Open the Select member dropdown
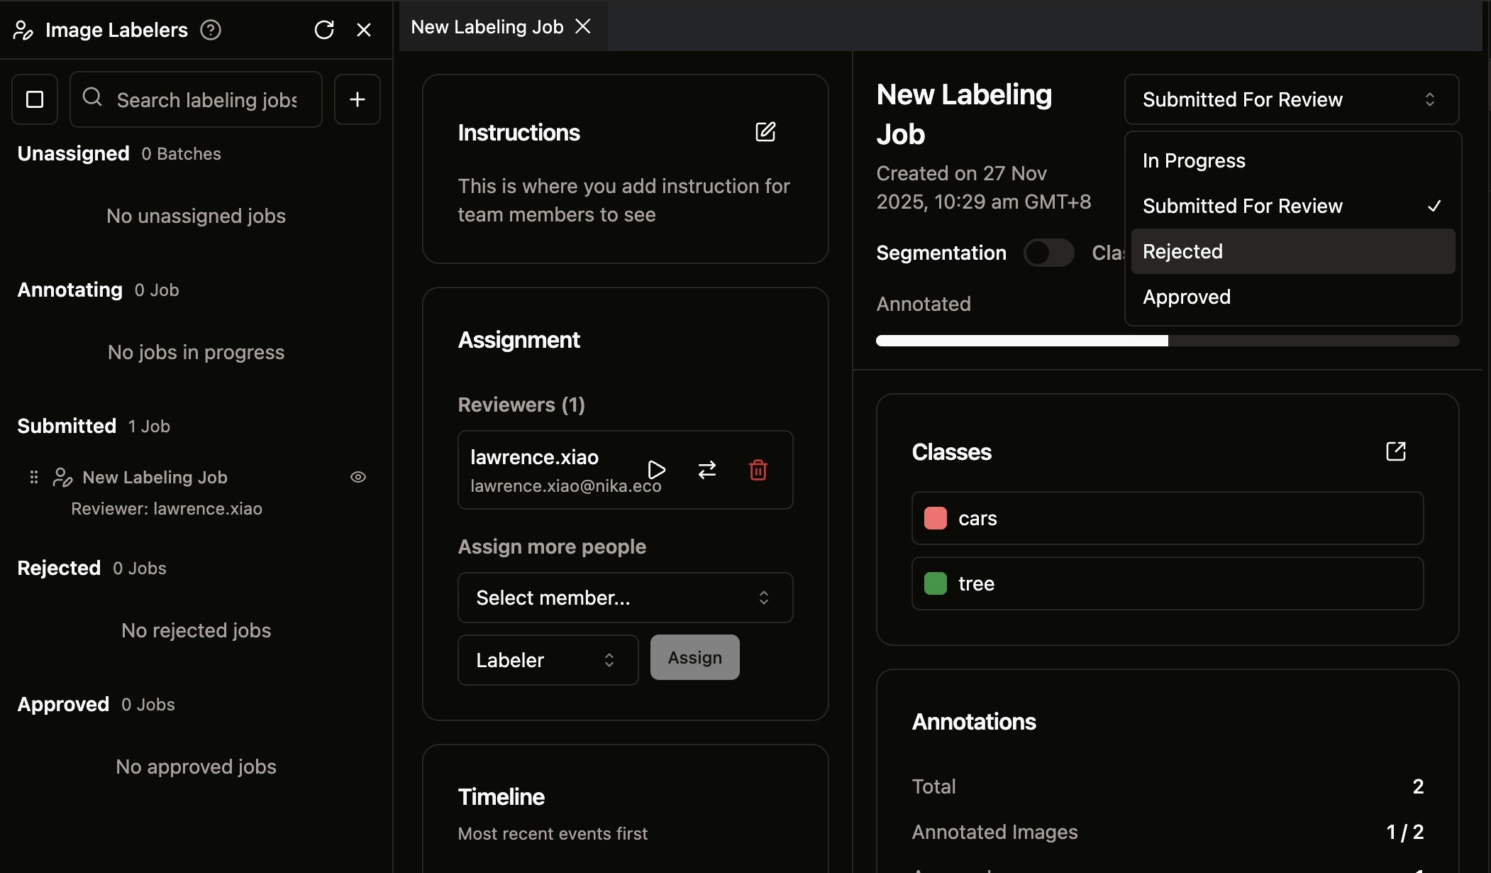Image resolution: width=1491 pixels, height=873 pixels. pyautogui.click(x=625, y=598)
